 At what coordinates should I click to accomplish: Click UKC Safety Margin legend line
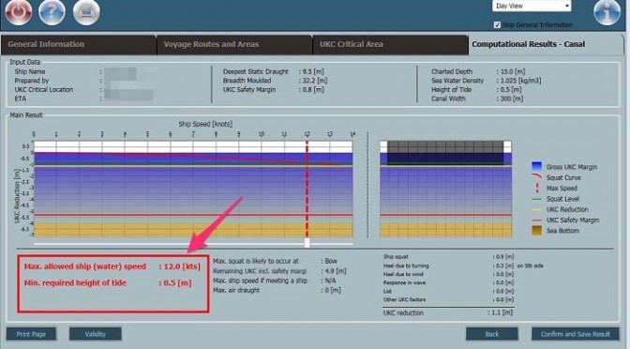[x=536, y=220]
